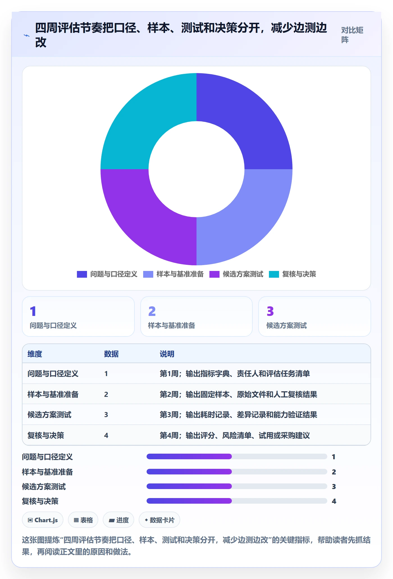Click the 对比矩阵 tag in the header
Viewport: 393px width, 579px height.
[352, 35]
